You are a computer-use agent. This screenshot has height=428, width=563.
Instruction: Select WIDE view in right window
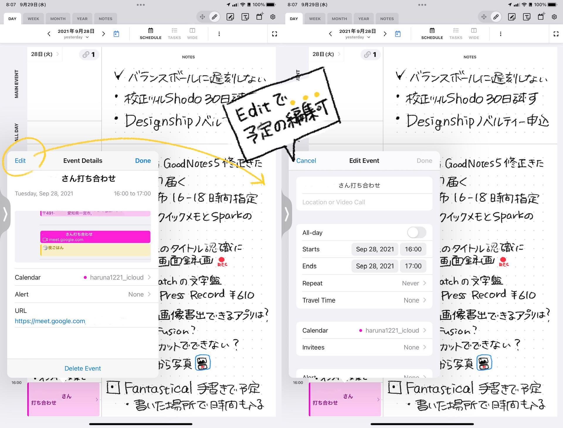tap(474, 34)
